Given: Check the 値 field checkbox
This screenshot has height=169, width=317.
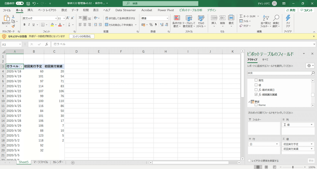Looking at the screenshot, I should [256, 85].
